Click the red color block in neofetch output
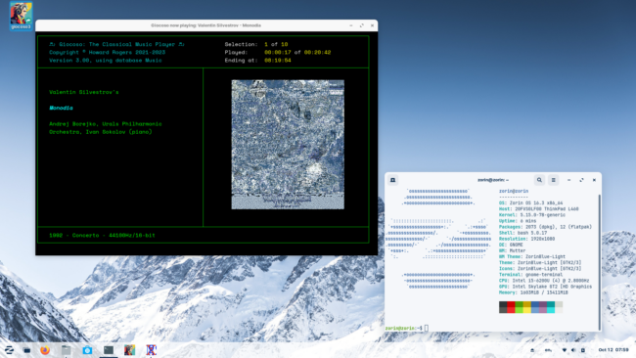The image size is (636, 358). point(511,307)
